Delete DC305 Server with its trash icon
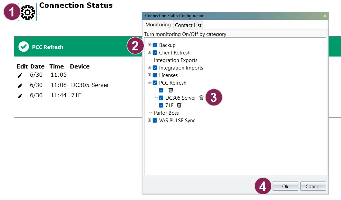This screenshot has height=200, width=341. 201,98
